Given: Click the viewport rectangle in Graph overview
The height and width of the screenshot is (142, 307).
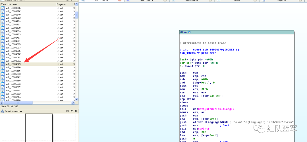Looking at the screenshot, I should point(39,127).
